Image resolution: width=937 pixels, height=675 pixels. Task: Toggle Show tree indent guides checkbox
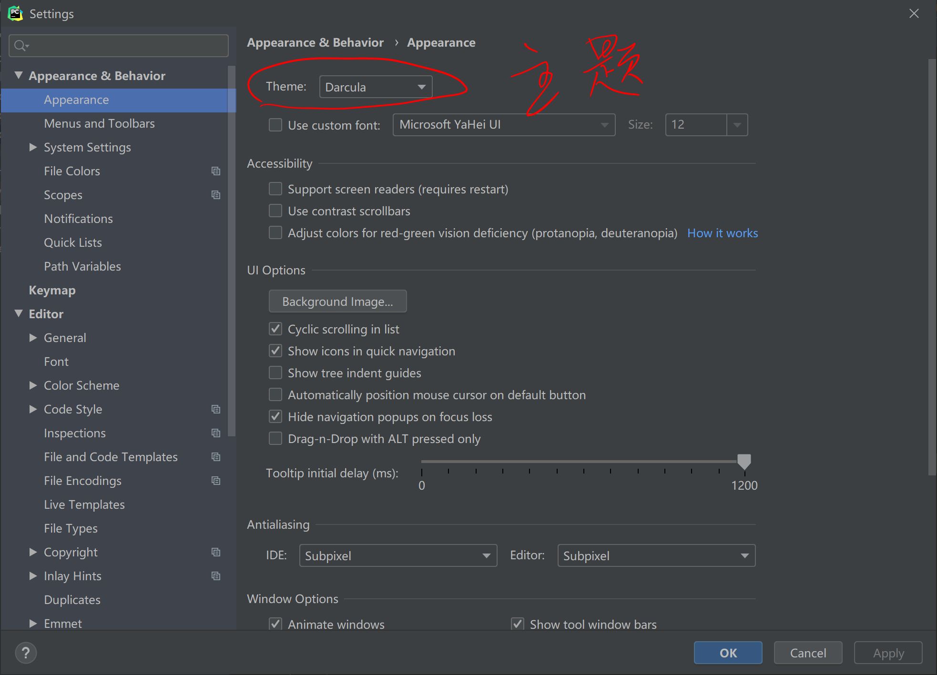click(275, 373)
